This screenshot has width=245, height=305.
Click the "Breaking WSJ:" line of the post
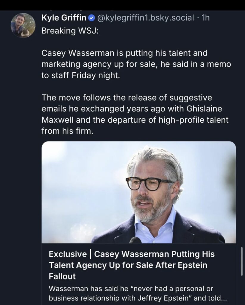(69, 31)
